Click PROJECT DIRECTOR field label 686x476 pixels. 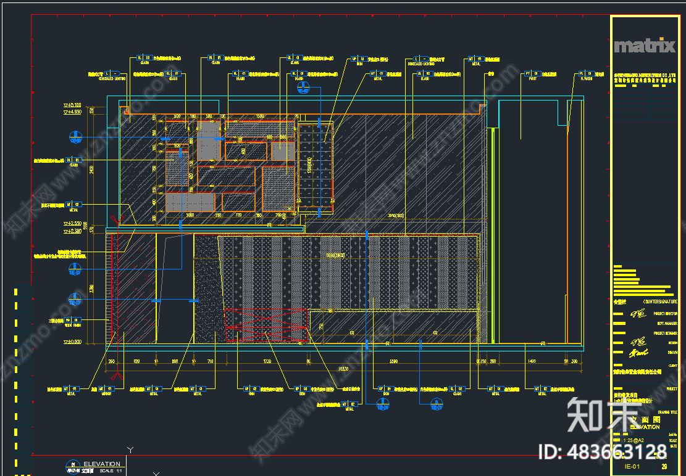666,314
